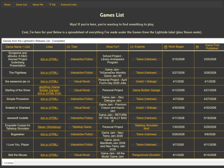Select the Tabletop Simulator Mod engine tag

point(146,127)
